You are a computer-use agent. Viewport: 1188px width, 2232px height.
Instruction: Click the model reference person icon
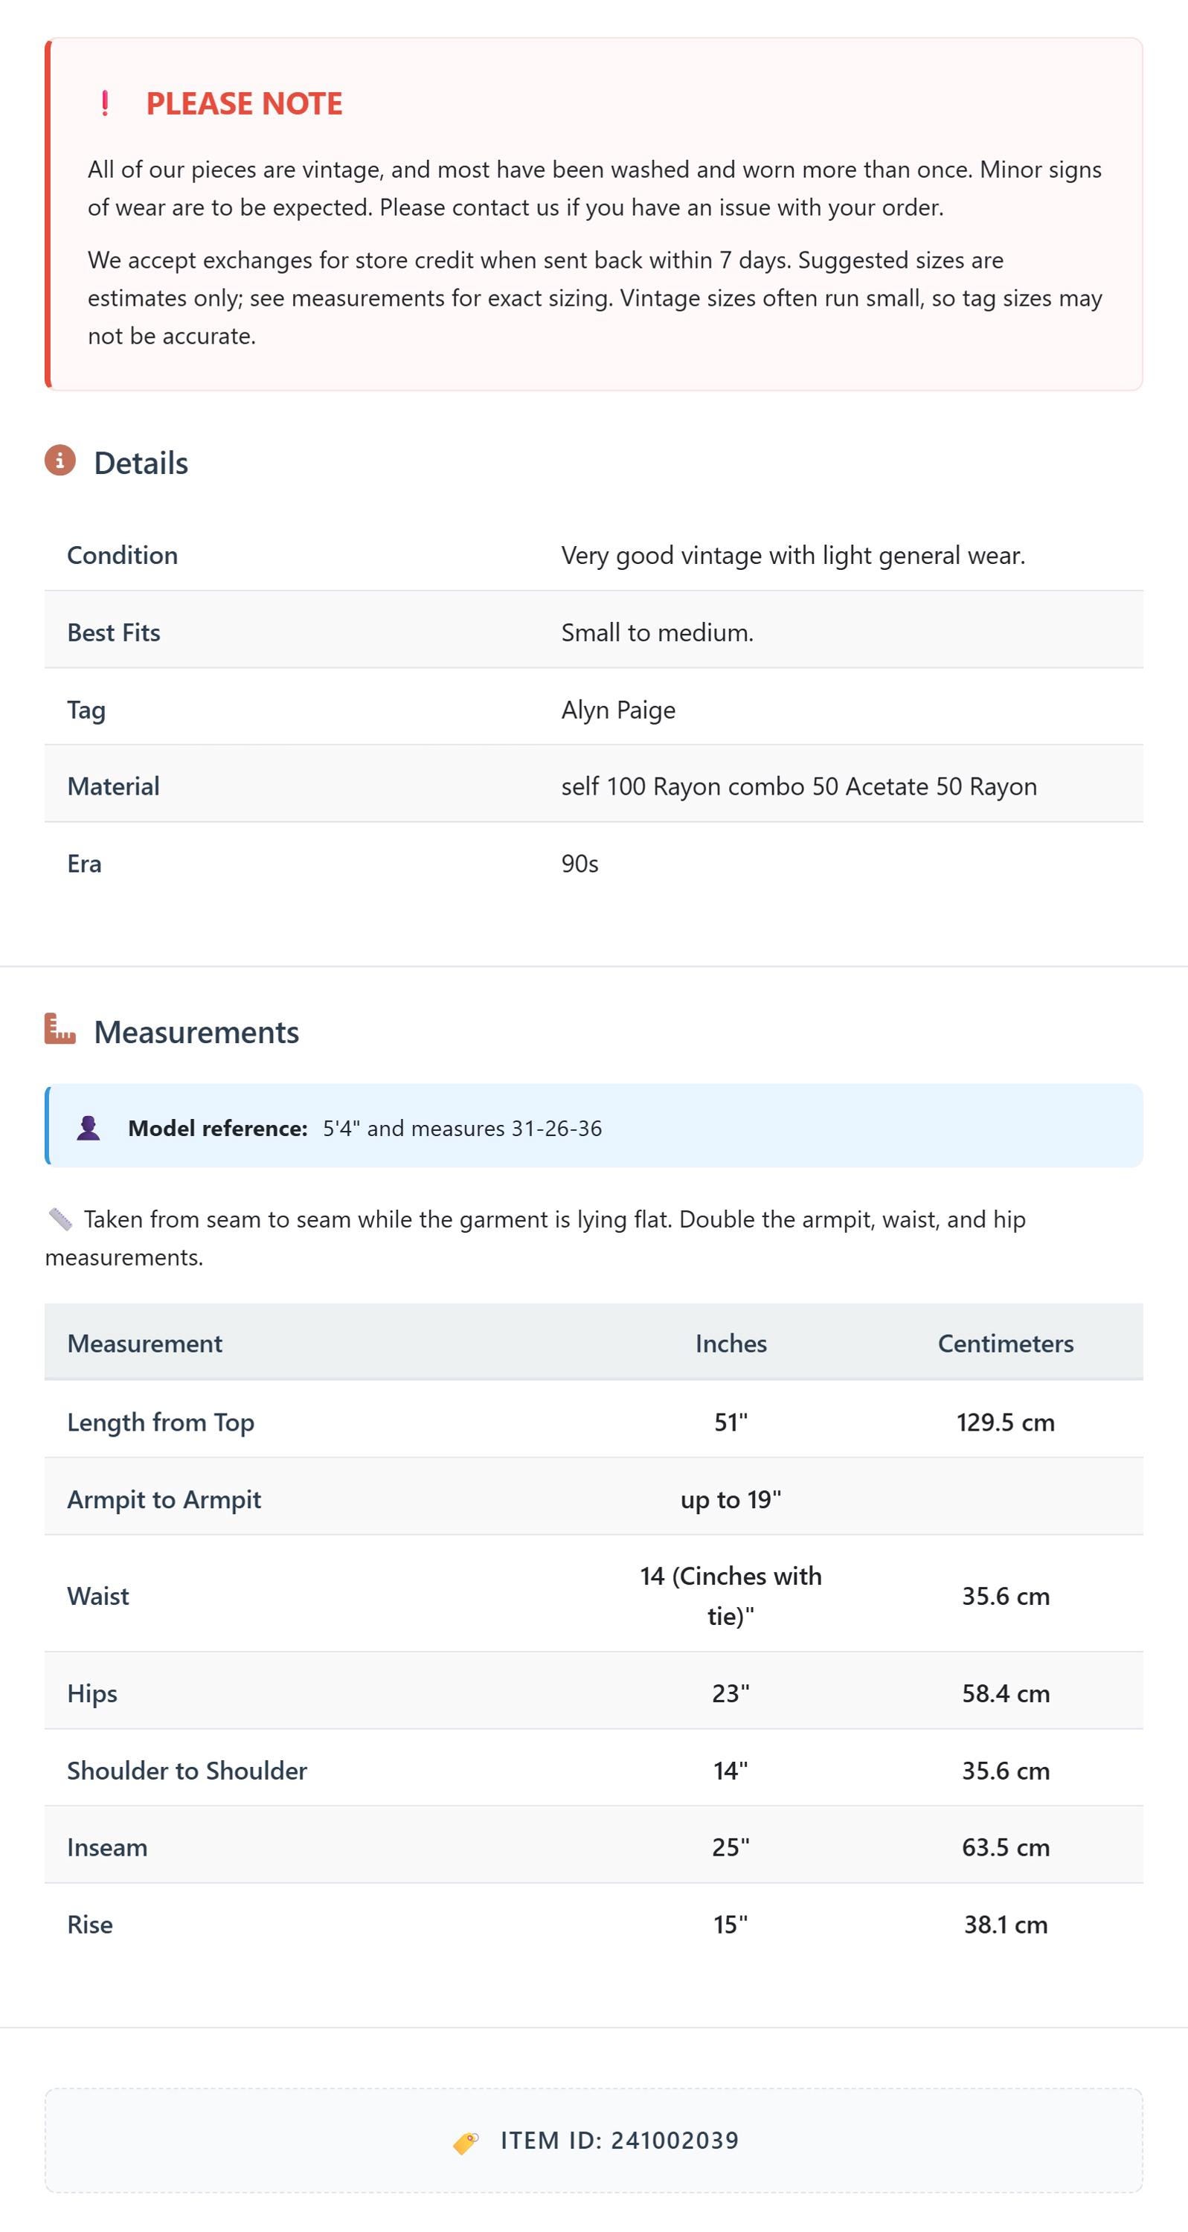pos(89,1127)
